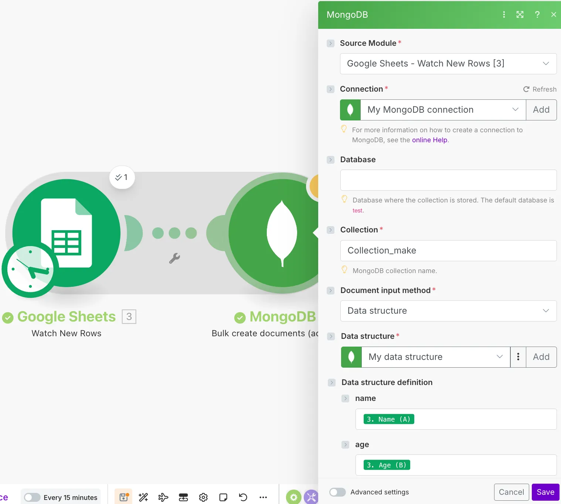Click the green gear tools icon
Viewport: 561px width, 504px height.
293,497
